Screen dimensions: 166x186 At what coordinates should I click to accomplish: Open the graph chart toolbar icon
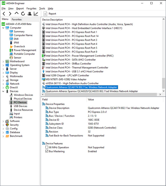(36, 14)
